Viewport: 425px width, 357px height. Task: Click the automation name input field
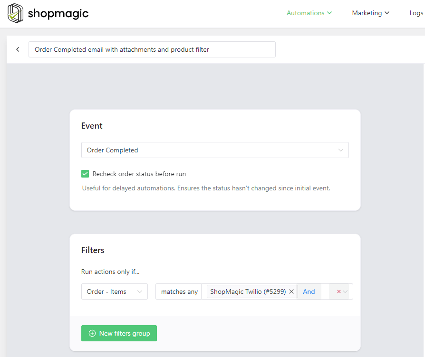(152, 49)
